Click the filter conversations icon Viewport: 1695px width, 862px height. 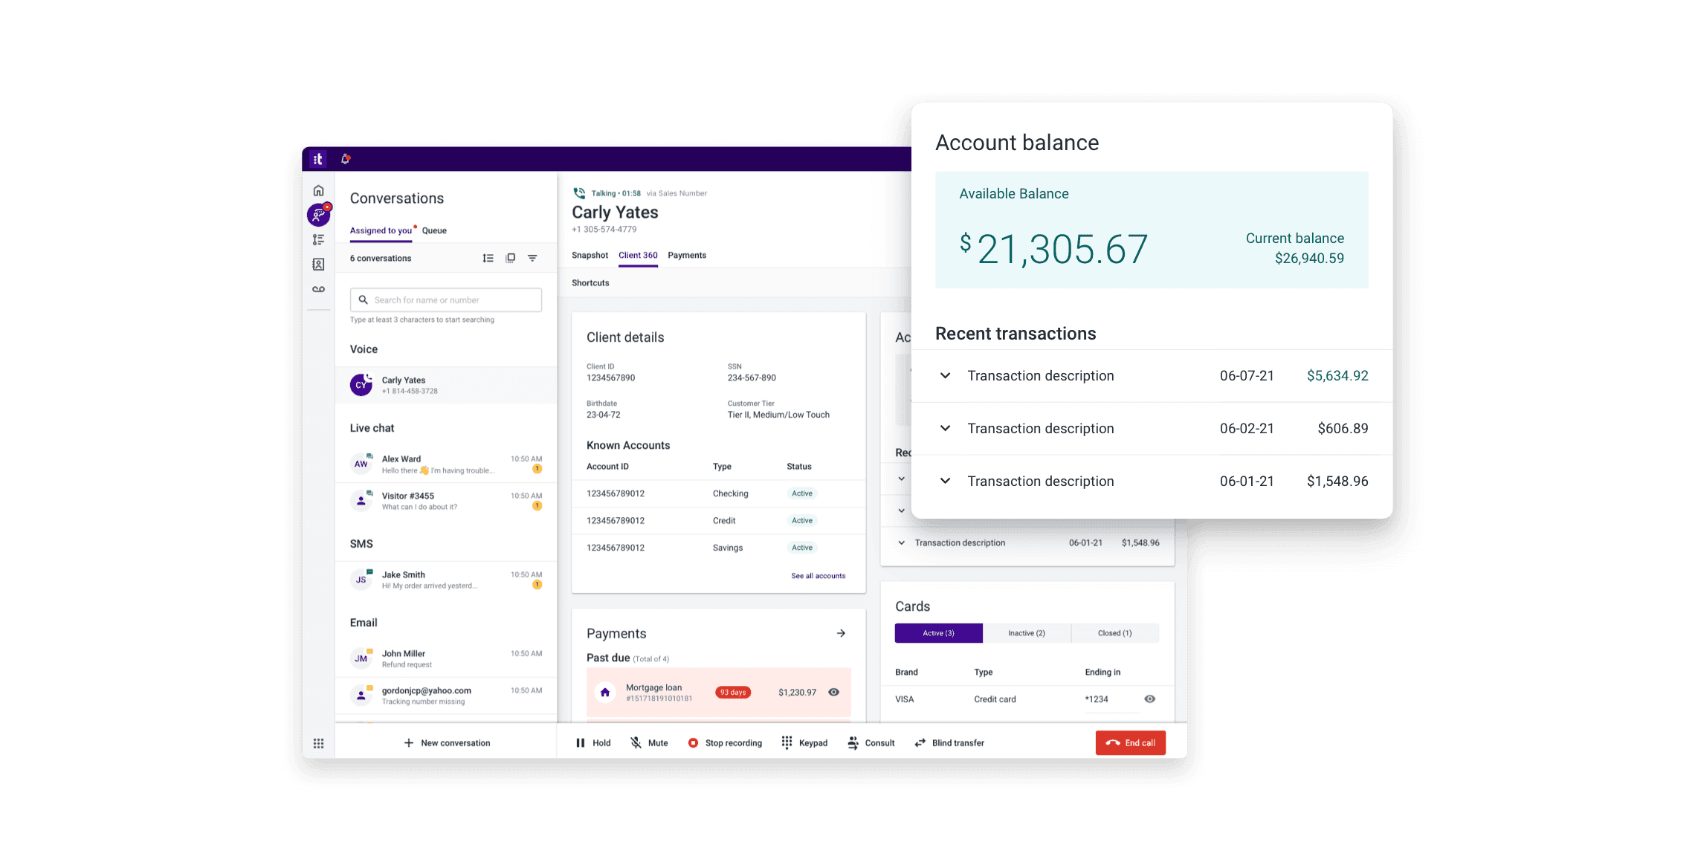click(x=532, y=257)
